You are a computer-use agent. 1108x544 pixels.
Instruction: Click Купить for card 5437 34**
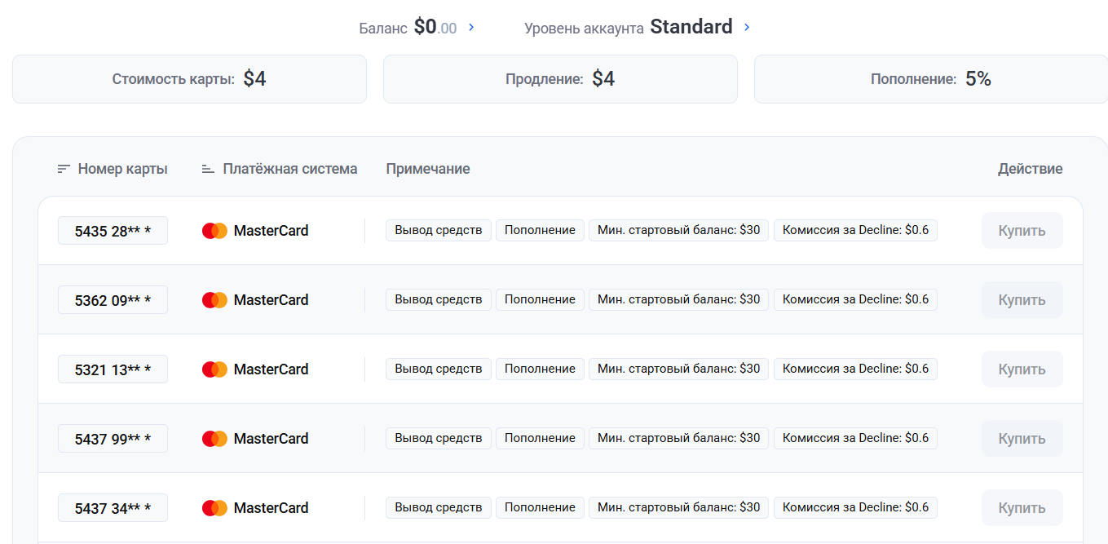(1022, 508)
